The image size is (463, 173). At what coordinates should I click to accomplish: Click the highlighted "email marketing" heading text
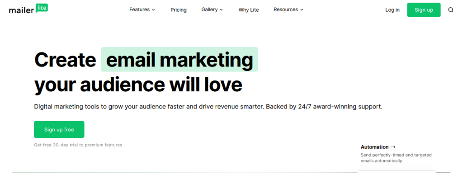[180, 59]
